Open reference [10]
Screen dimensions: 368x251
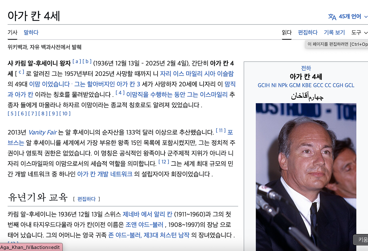pos(65,113)
